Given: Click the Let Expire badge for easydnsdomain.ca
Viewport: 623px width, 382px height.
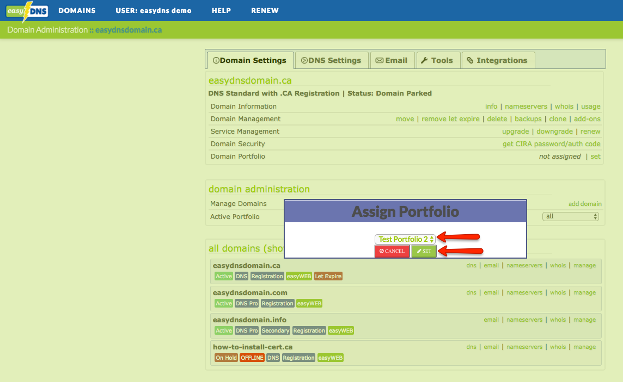Looking at the screenshot, I should (x=328, y=276).
